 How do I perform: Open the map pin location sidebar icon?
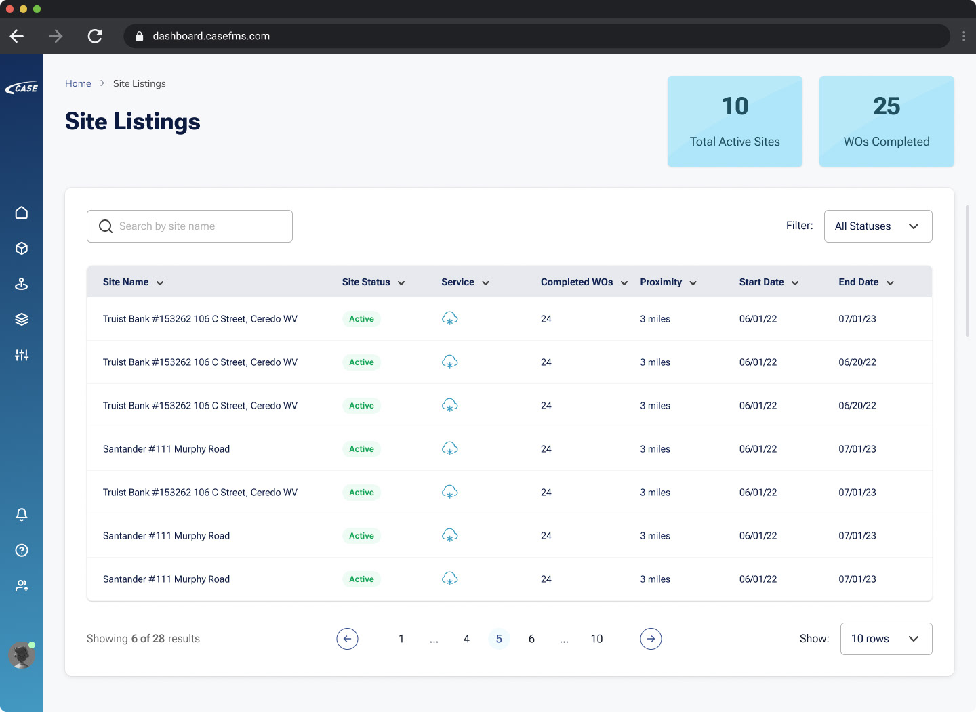click(22, 284)
